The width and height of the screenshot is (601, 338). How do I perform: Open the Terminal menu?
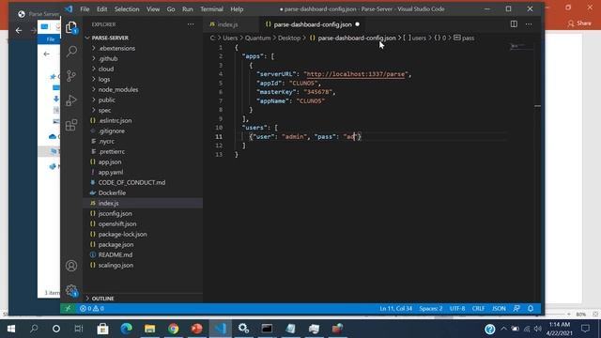tap(211, 9)
